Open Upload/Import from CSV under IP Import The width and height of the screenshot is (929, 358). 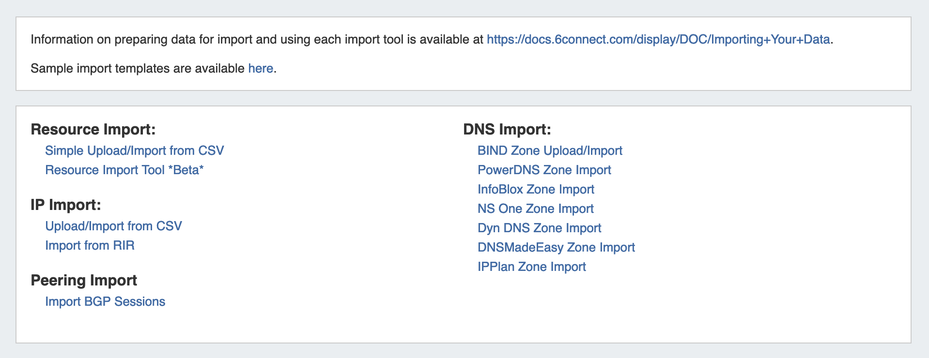pyautogui.click(x=113, y=226)
